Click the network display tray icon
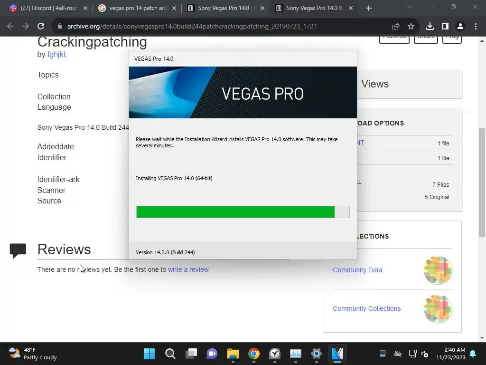486x365 pixels. pyautogui.click(x=412, y=354)
